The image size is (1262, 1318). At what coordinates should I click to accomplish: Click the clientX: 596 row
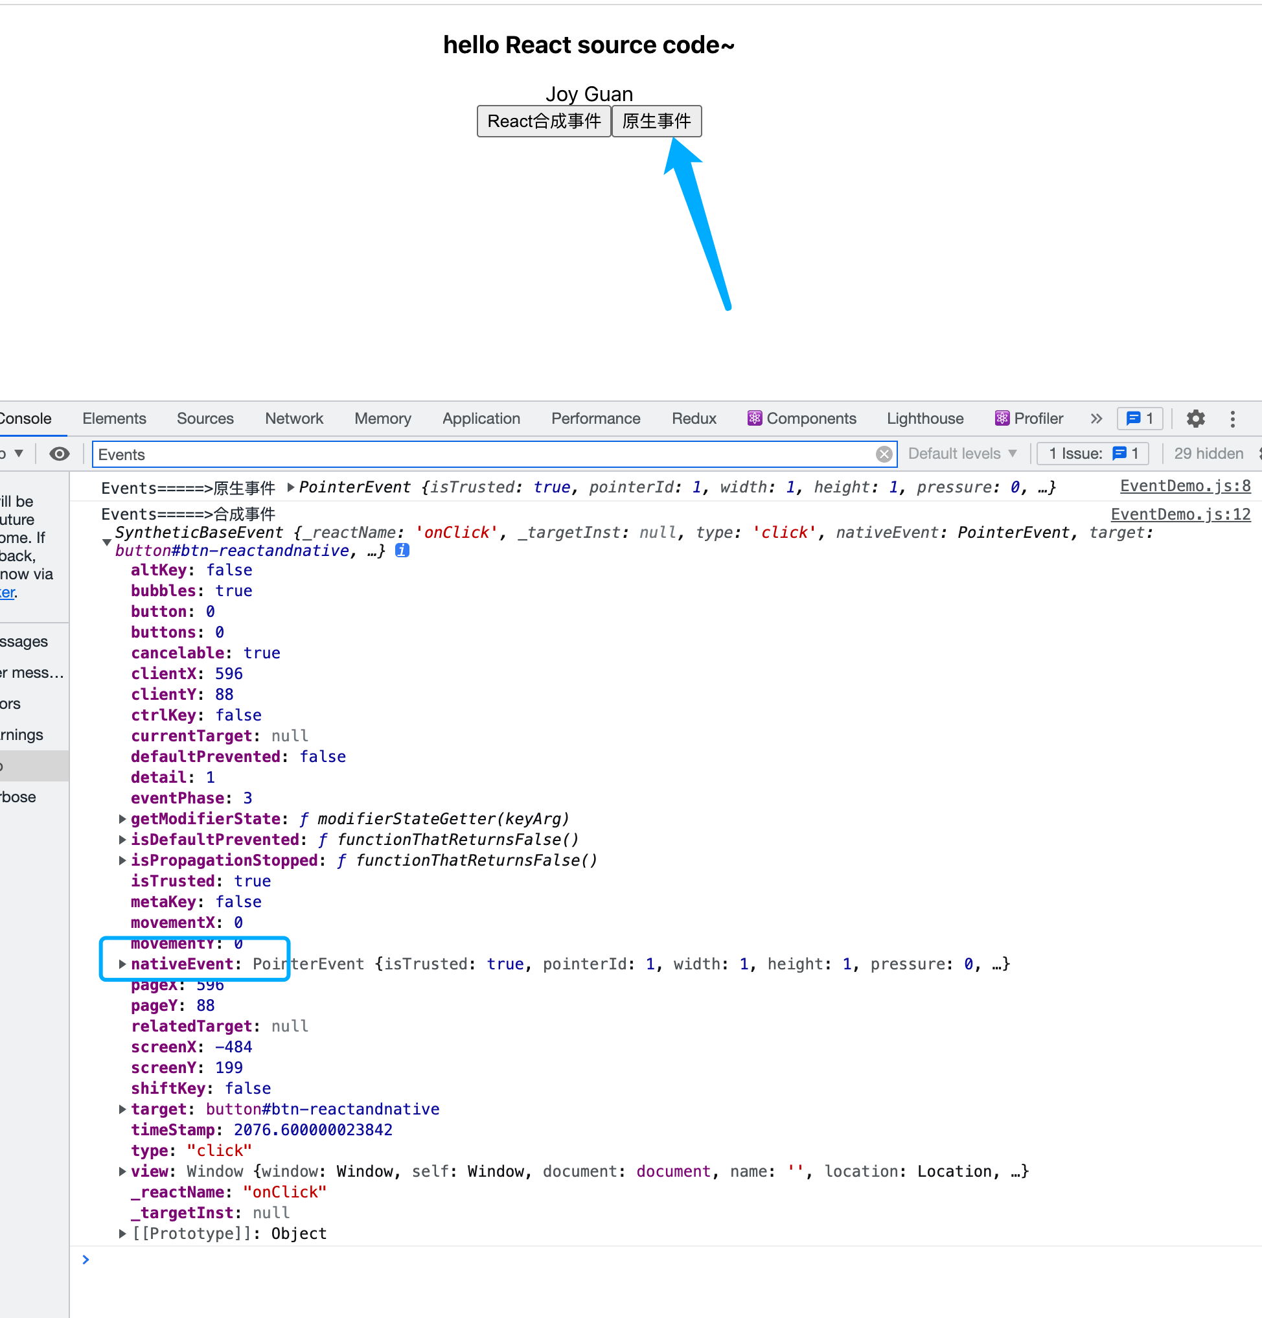[x=187, y=673]
